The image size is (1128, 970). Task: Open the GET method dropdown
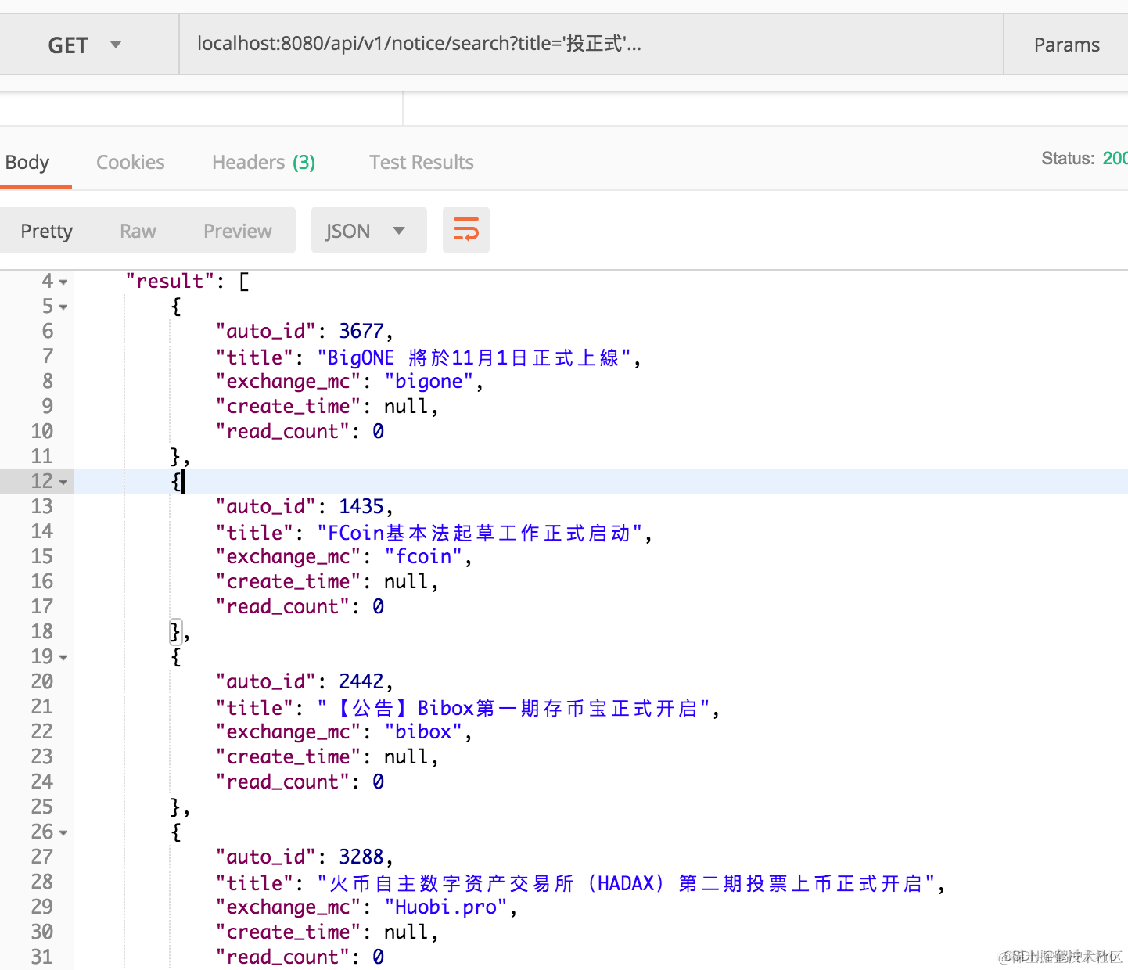coord(88,45)
